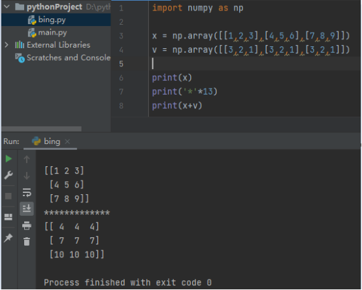362x290 pixels.
Task: Click the Up the stack trace arrow
Action: click(x=27, y=159)
